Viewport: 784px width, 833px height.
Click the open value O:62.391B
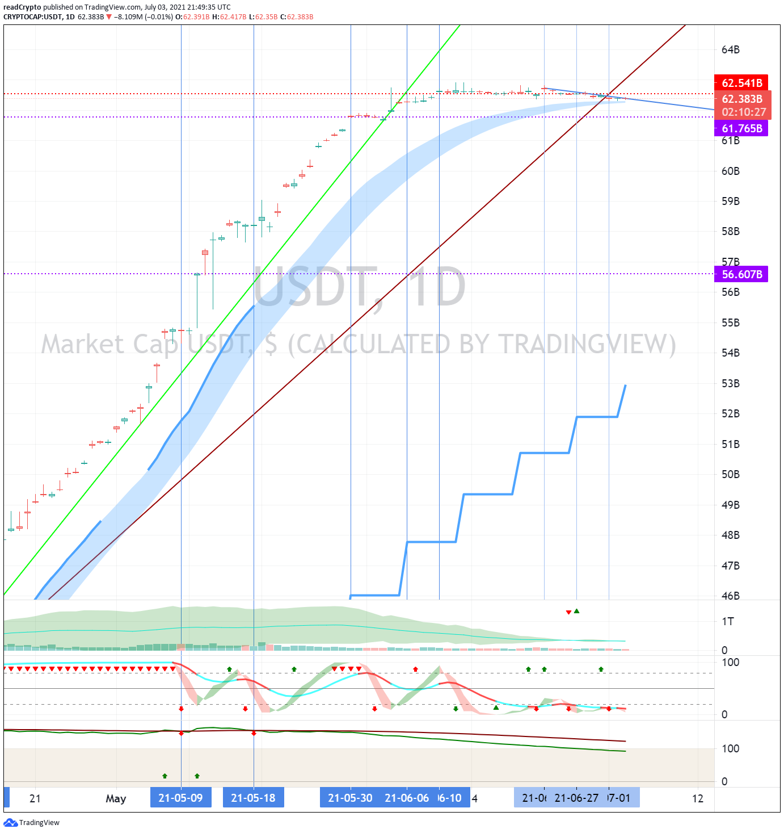point(192,16)
